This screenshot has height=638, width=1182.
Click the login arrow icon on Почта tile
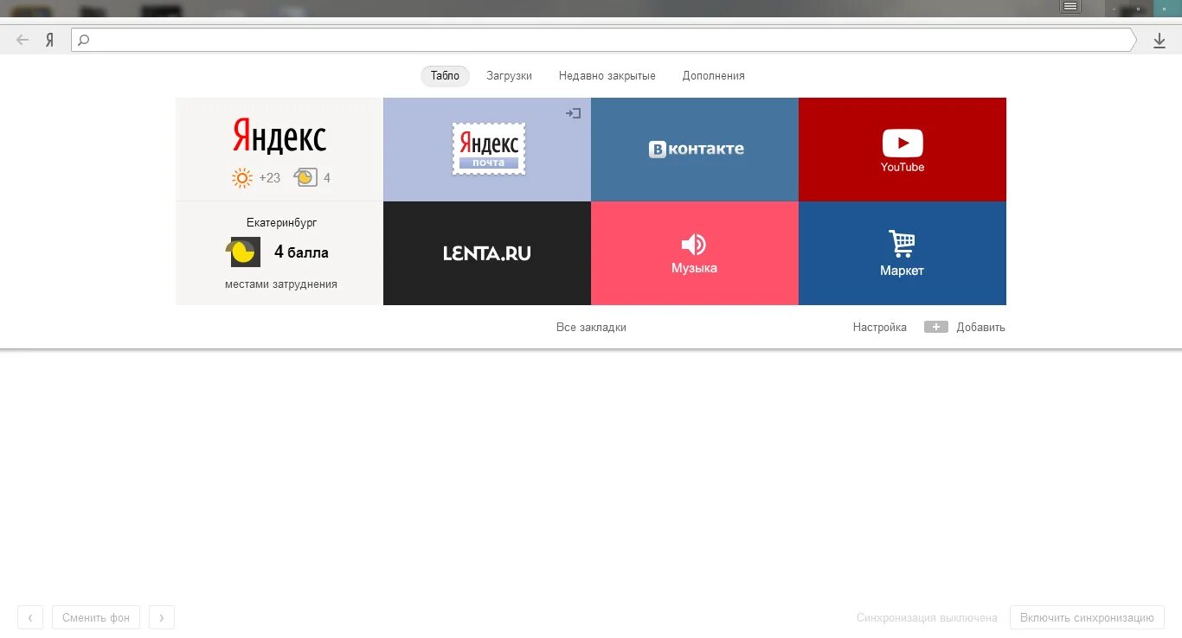573,113
